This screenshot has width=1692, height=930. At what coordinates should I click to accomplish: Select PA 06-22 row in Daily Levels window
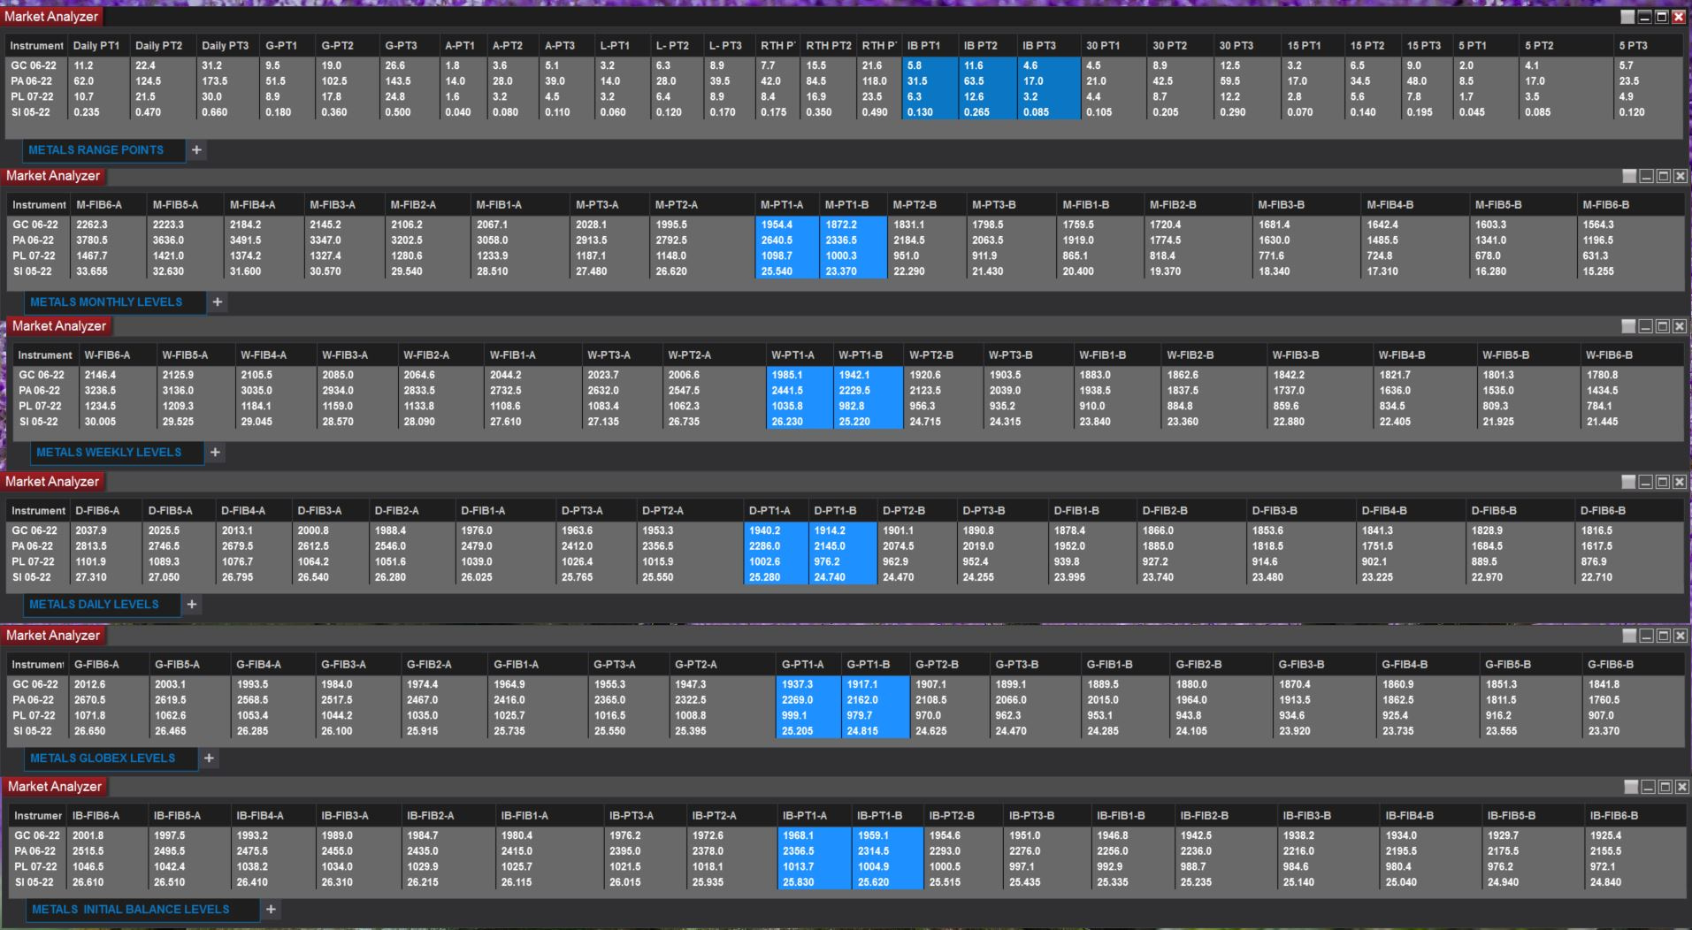tap(845, 547)
